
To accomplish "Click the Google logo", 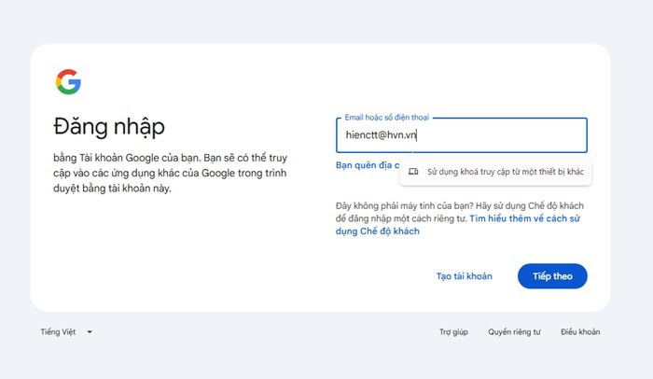I will pyautogui.click(x=68, y=82).
